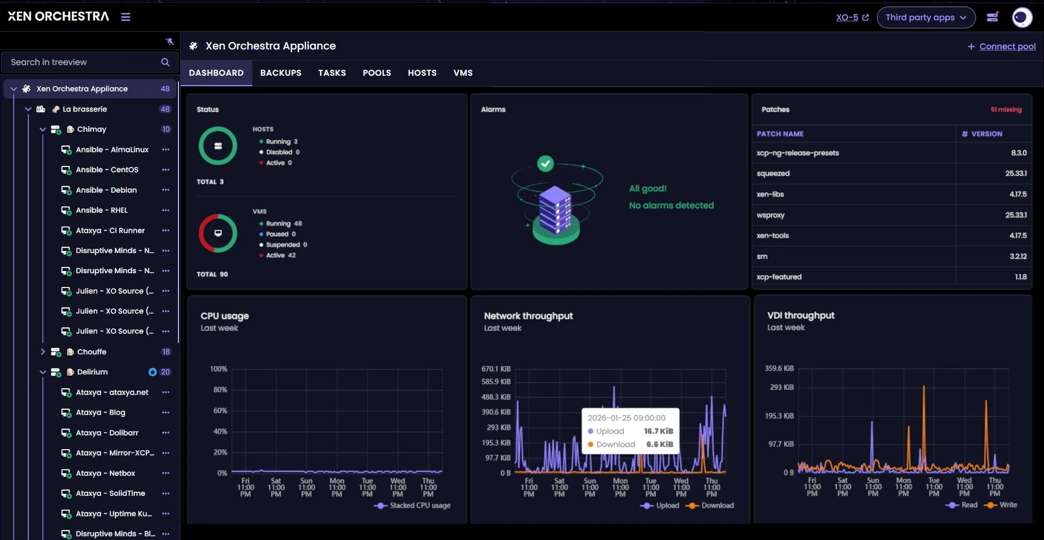Click the squeezed patch row
The image size is (1044, 540).
[x=892, y=174]
